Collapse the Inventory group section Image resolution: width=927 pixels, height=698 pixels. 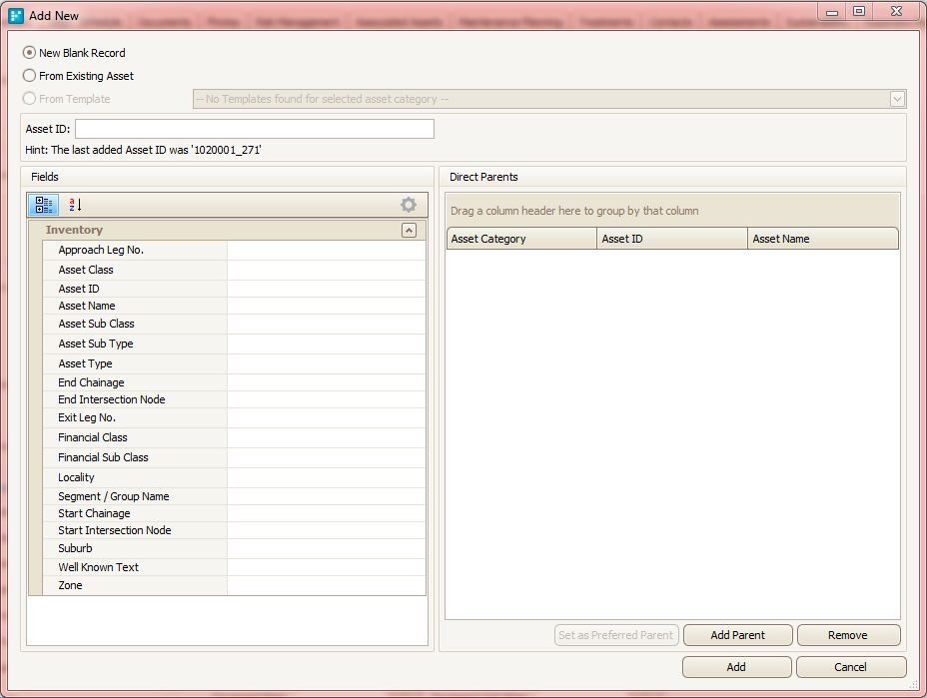point(408,231)
